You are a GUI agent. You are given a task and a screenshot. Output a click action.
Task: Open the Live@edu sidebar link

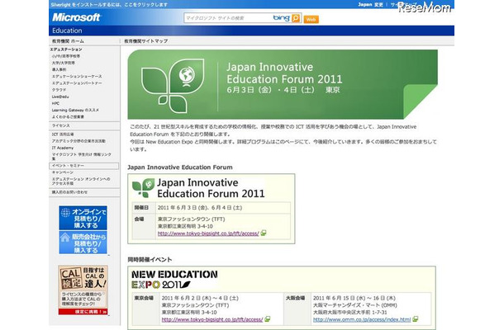click(60, 97)
